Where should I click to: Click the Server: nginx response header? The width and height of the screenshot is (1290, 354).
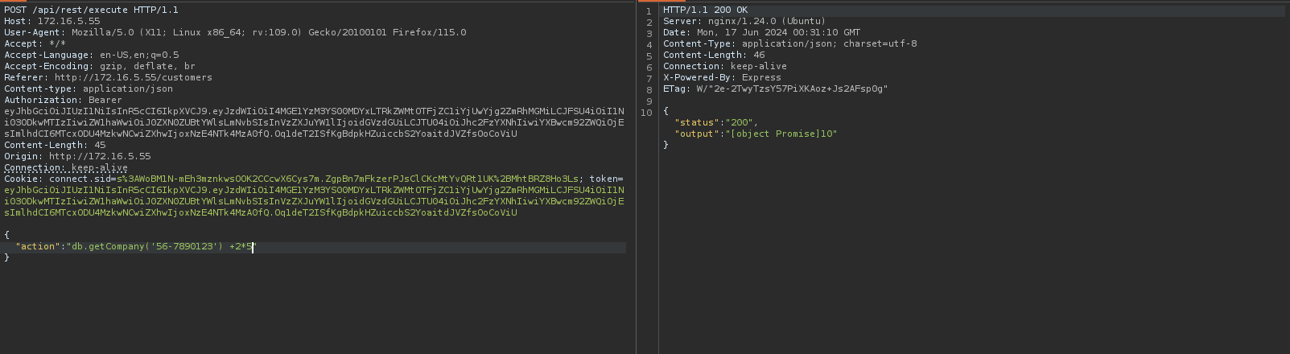point(744,22)
